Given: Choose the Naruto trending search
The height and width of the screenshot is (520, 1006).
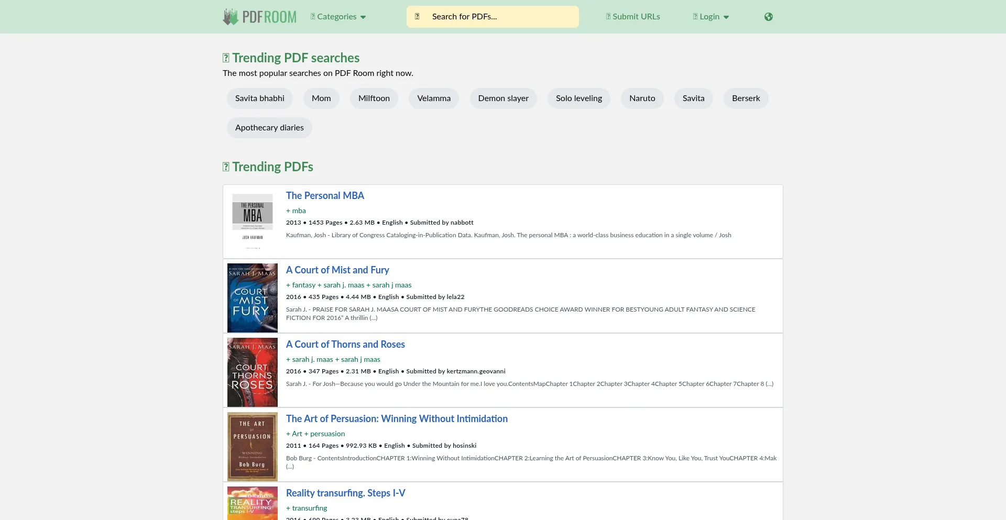Looking at the screenshot, I should pos(642,98).
